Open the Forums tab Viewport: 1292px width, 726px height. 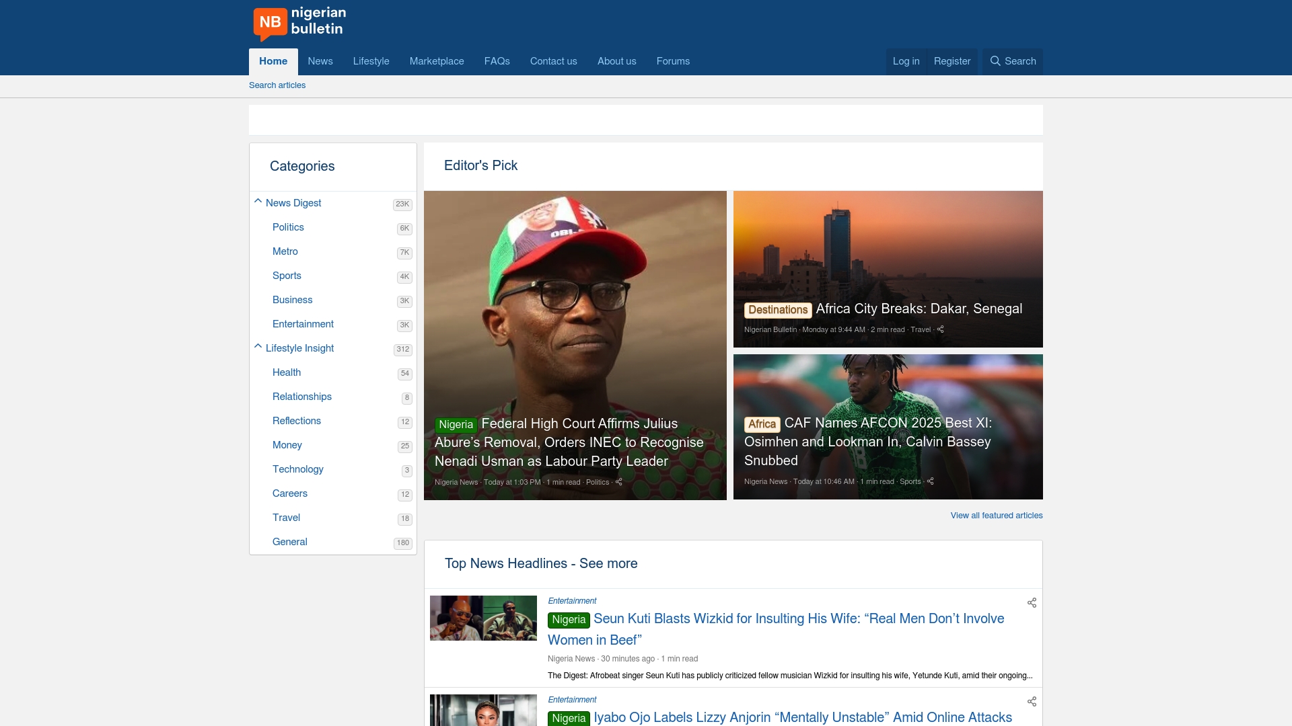(673, 61)
